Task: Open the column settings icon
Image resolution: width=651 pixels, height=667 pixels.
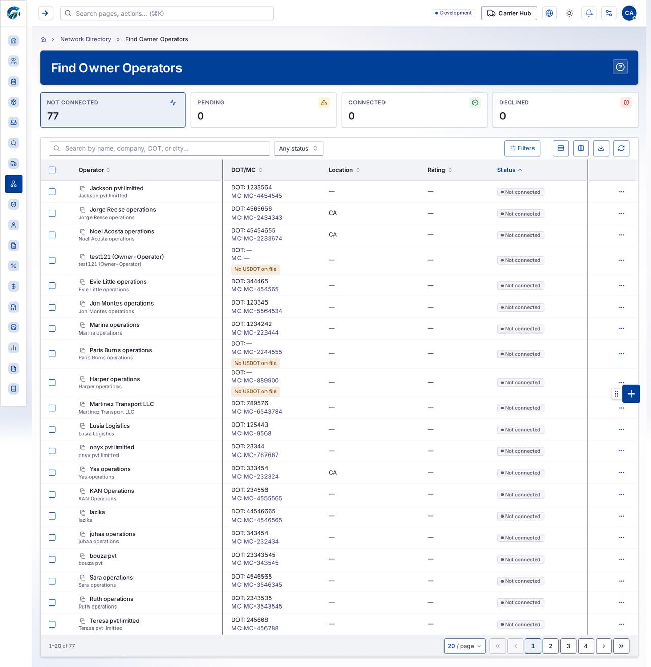Action: tap(581, 148)
